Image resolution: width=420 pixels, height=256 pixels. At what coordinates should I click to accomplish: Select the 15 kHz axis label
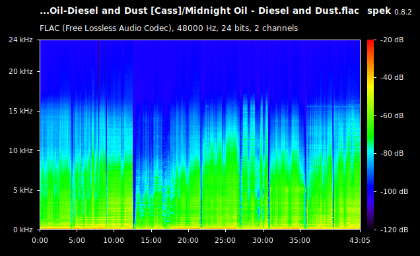tap(20, 111)
